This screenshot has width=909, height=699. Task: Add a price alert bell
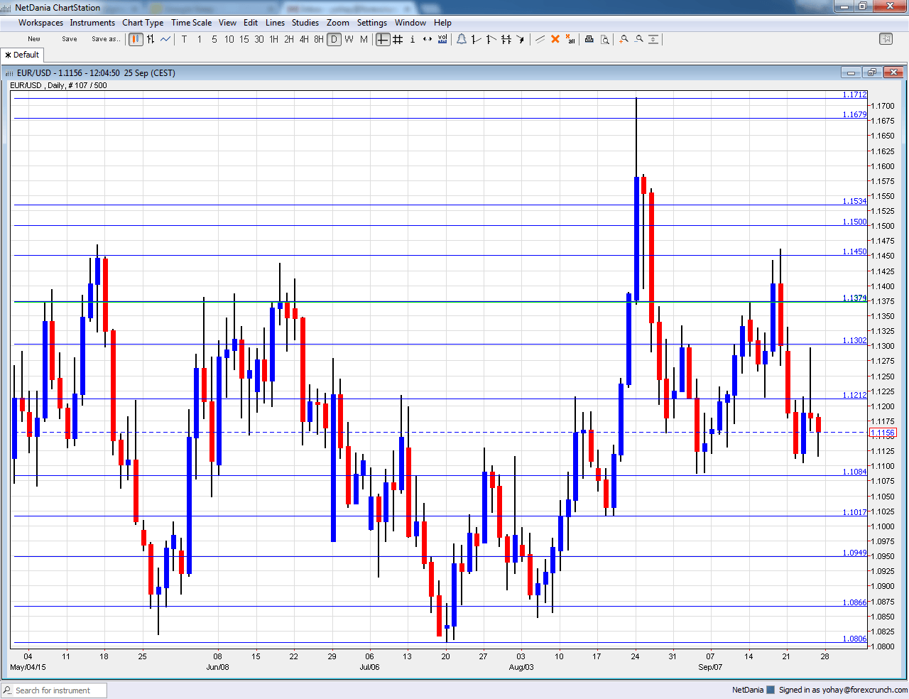462,39
